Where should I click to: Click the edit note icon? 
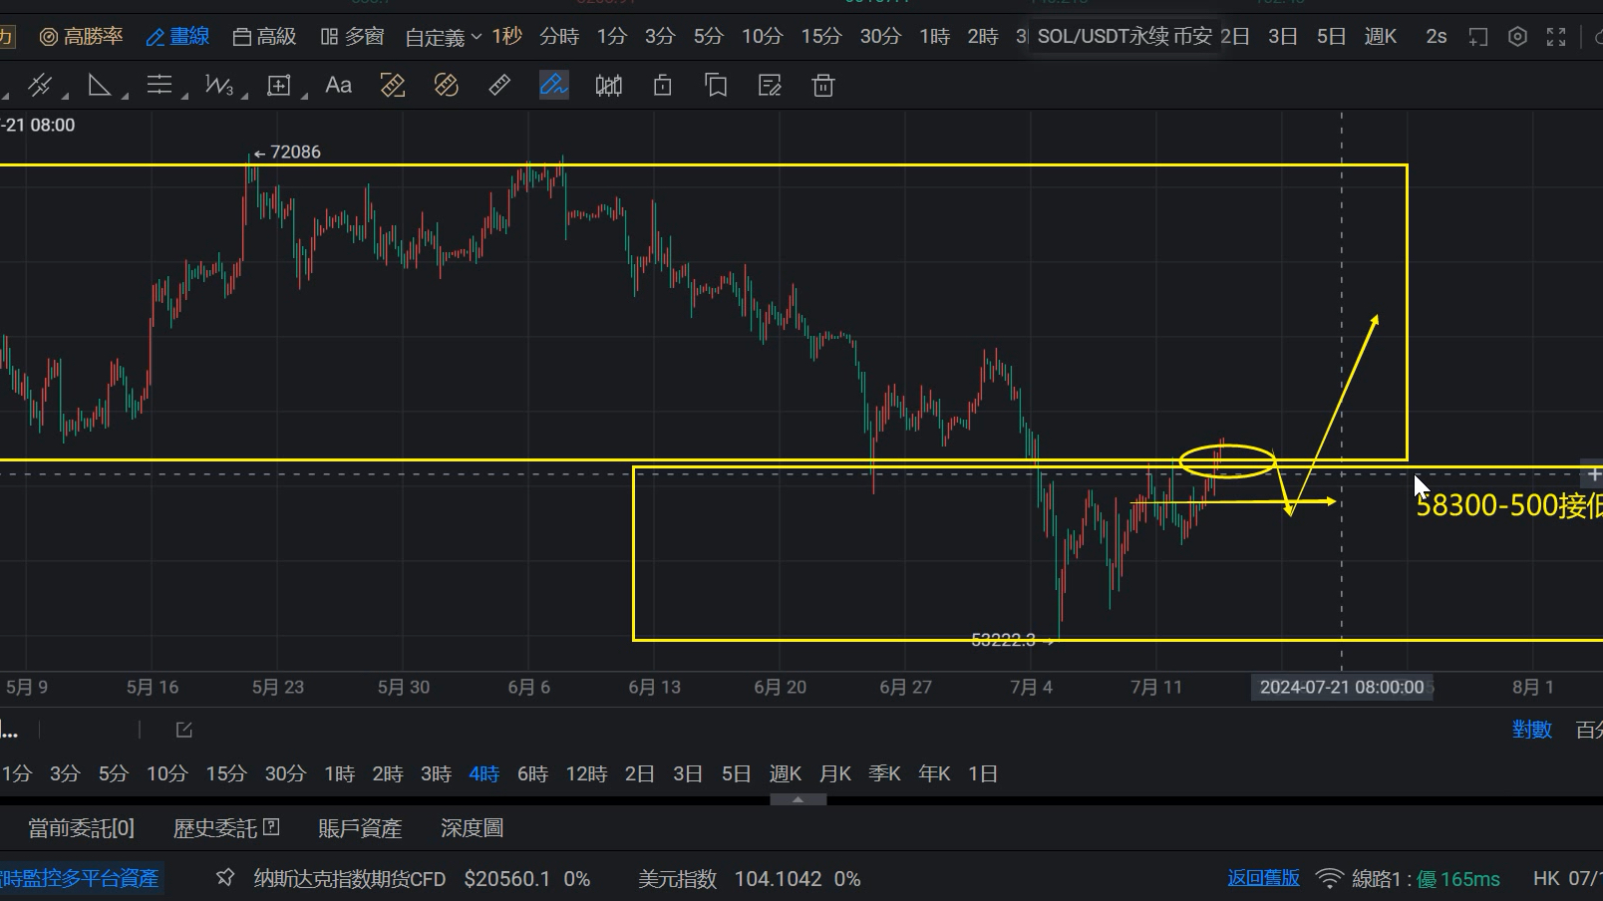click(x=770, y=86)
